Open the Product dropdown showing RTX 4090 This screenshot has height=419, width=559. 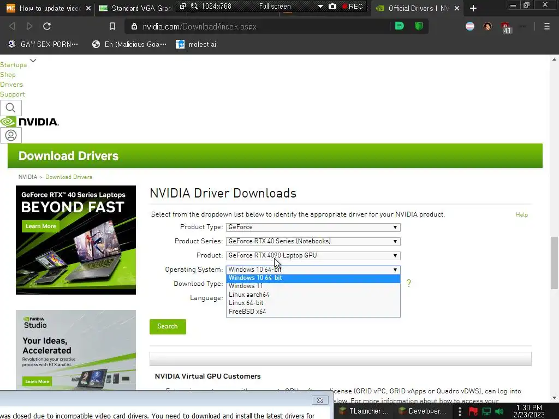(313, 255)
